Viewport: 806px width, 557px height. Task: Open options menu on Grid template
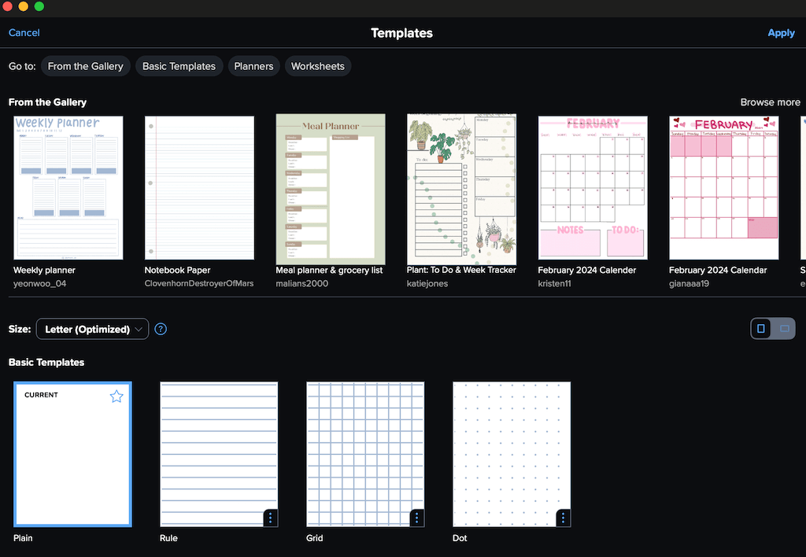(x=416, y=518)
